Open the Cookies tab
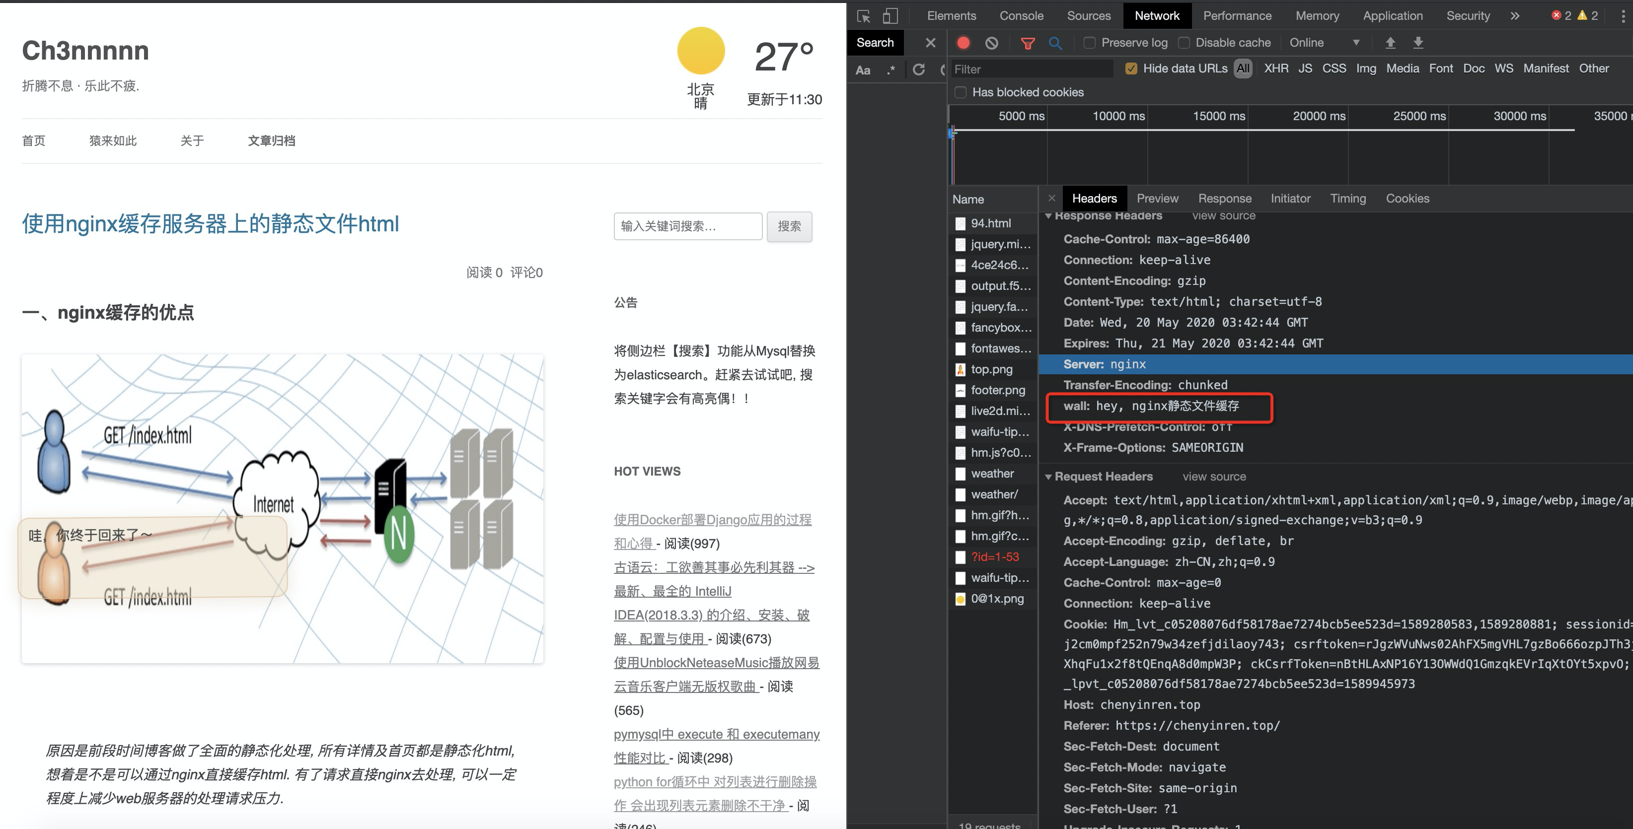Screen dimensions: 1633x829 click(x=1408, y=199)
